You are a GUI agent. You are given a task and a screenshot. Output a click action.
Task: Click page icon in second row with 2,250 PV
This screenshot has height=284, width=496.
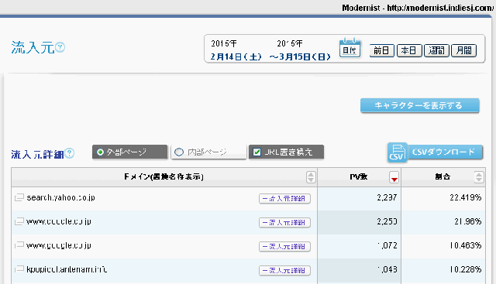click(19, 221)
